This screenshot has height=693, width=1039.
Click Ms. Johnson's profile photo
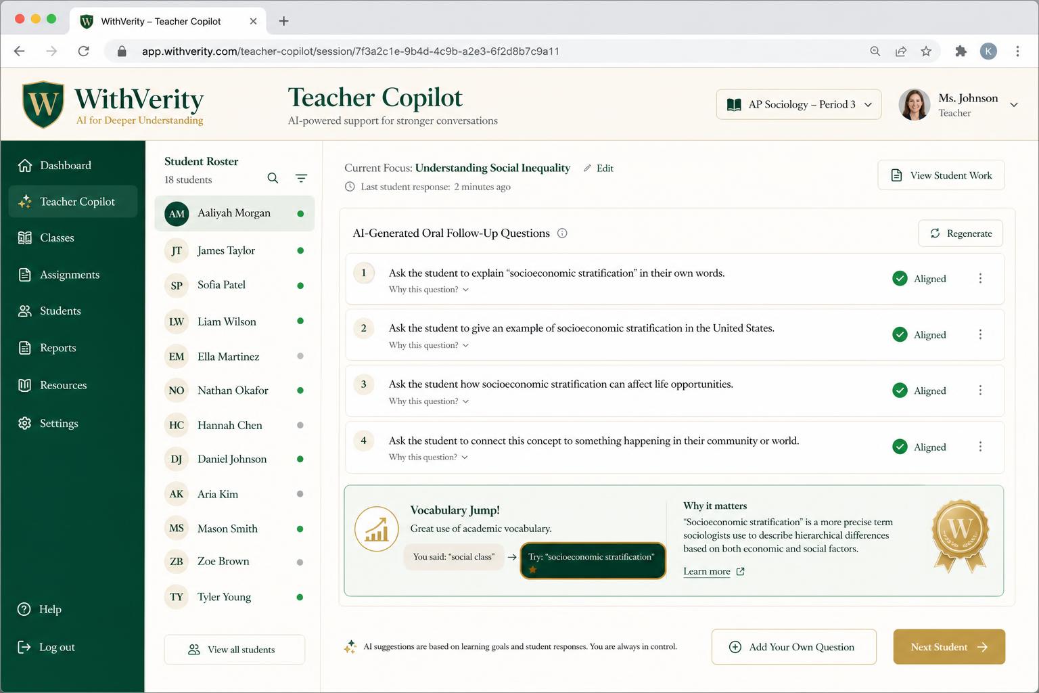click(915, 105)
